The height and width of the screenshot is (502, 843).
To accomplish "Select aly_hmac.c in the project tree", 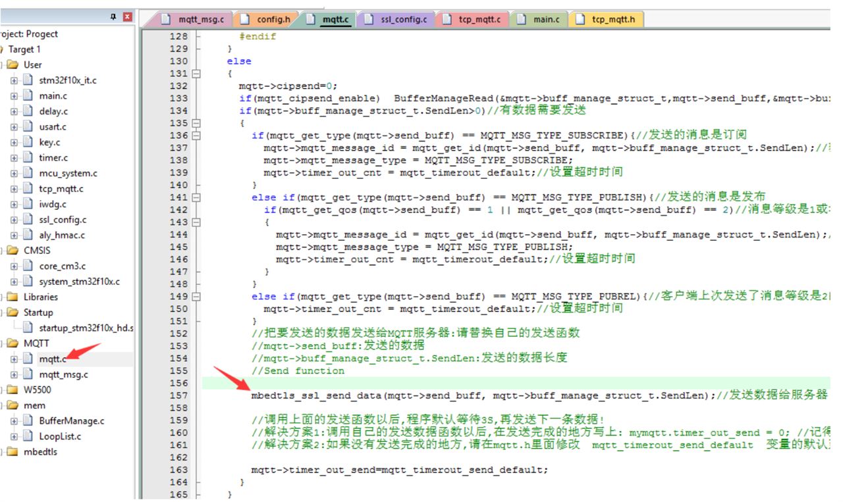I will [62, 235].
